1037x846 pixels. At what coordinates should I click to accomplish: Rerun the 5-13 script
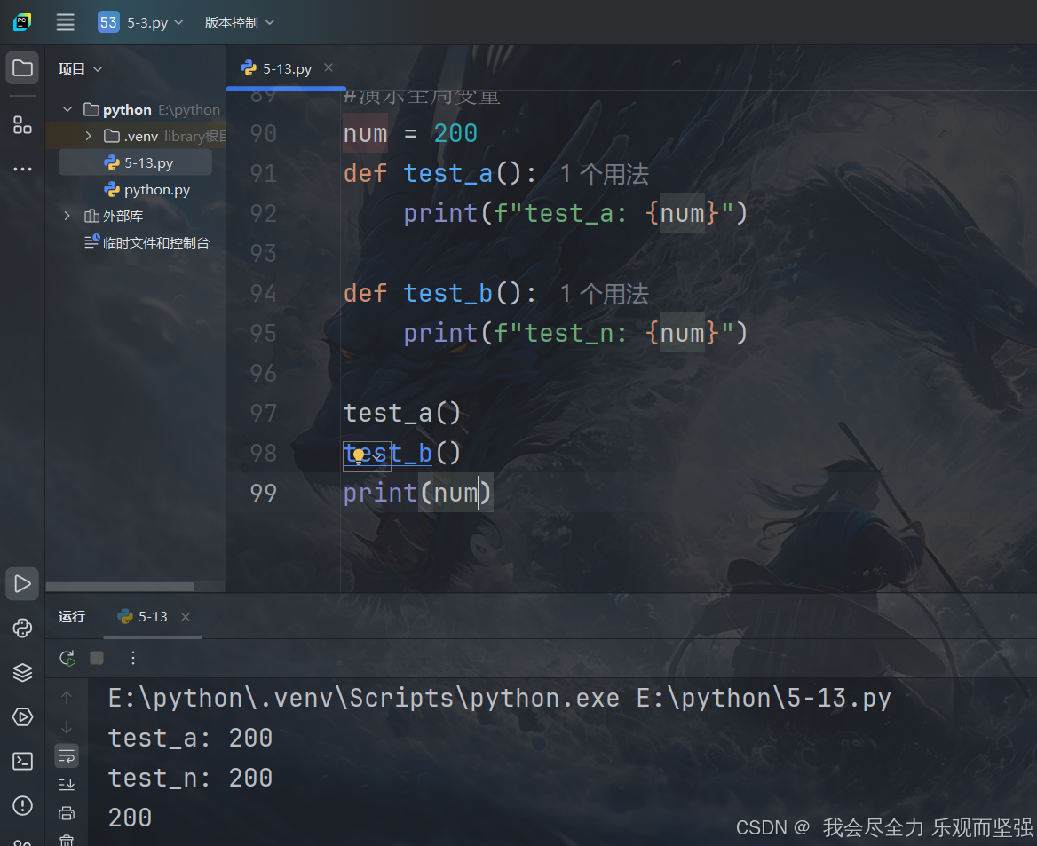[67, 658]
